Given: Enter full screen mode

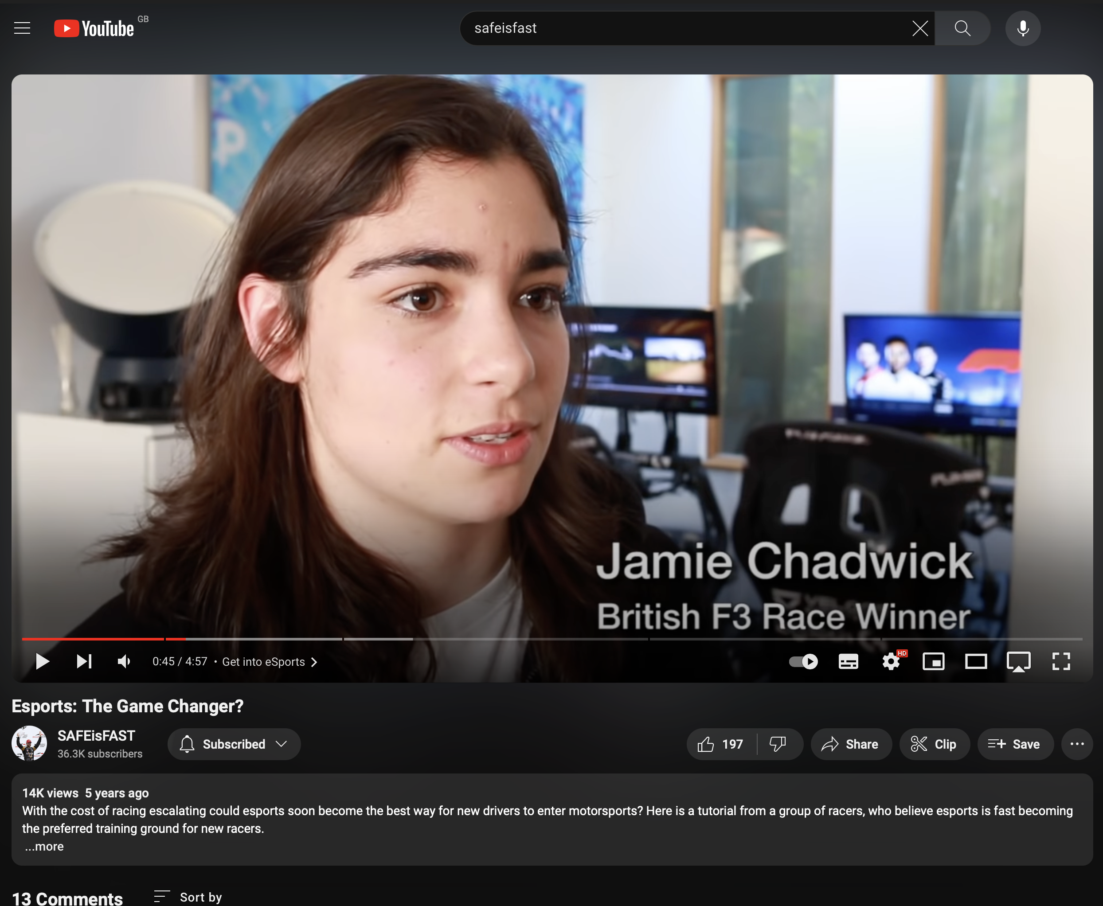Looking at the screenshot, I should 1061,661.
